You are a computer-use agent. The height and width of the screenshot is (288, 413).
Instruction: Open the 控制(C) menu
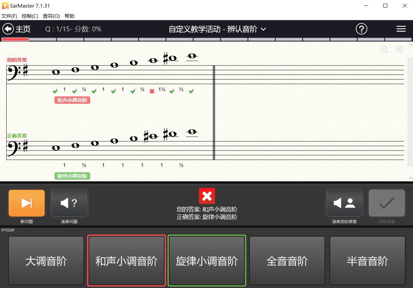(30, 16)
